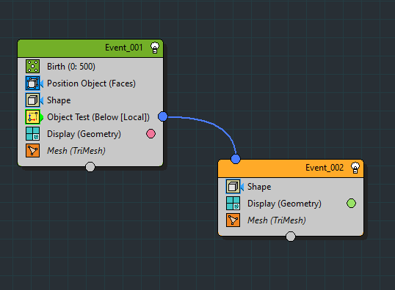The width and height of the screenshot is (395, 290).
Task: Click the Display icon in Event_001
Action: coord(32,134)
